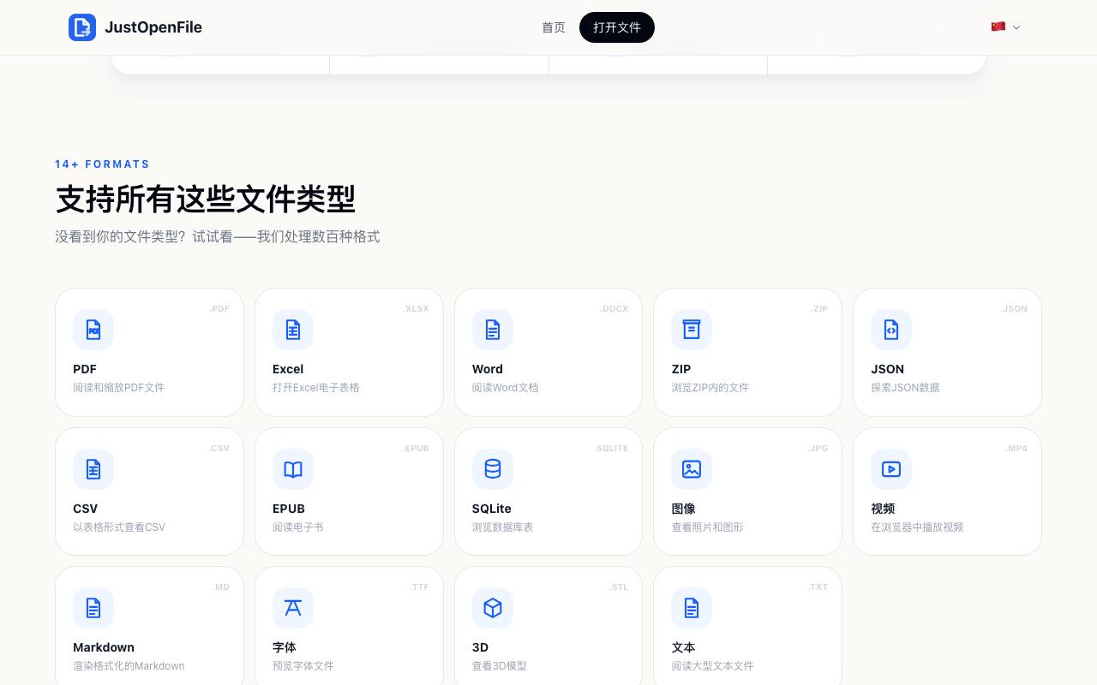
Task: Expand the language selector chevron
Action: coord(1016,27)
